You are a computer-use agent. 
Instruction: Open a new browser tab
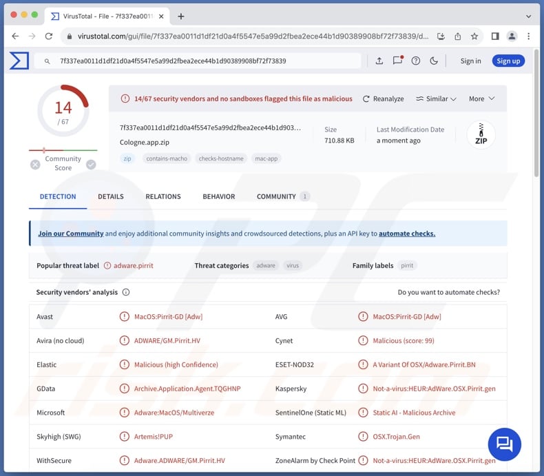pyautogui.click(x=180, y=17)
